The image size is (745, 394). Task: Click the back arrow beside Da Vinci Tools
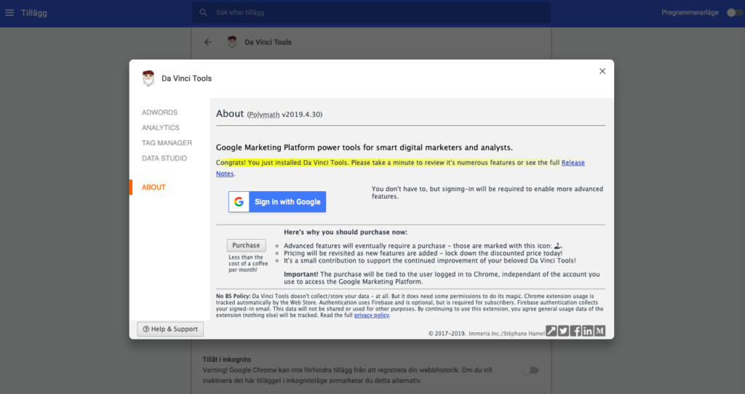(208, 42)
